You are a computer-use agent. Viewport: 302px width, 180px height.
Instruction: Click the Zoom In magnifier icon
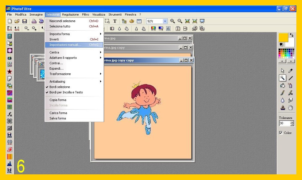(172, 21)
